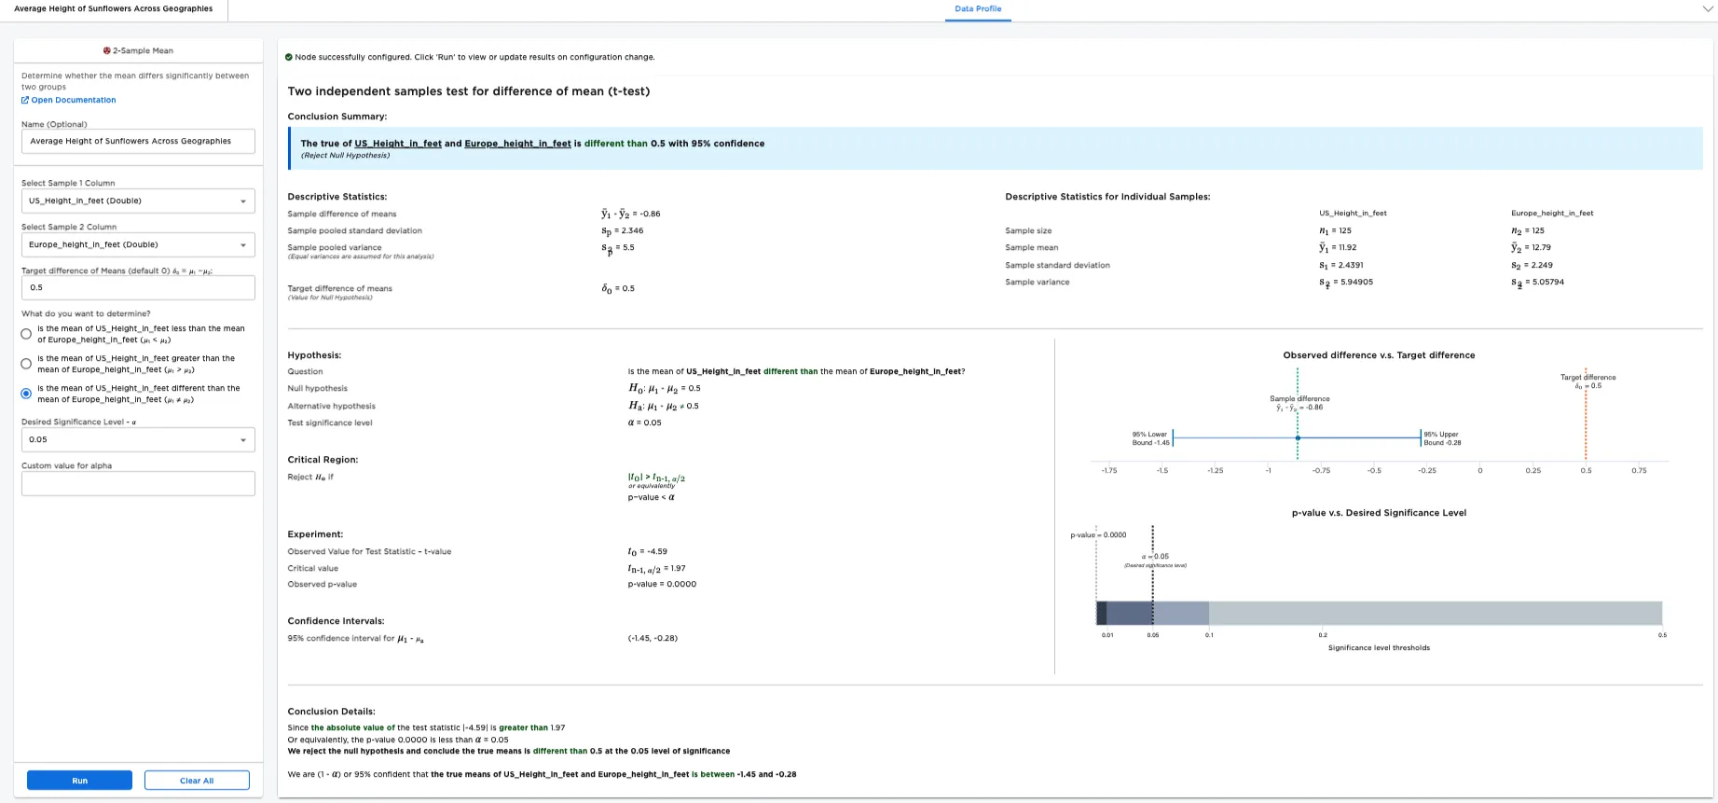Click the 2-Sample Mean node icon
1718x803 pixels.
(107, 51)
